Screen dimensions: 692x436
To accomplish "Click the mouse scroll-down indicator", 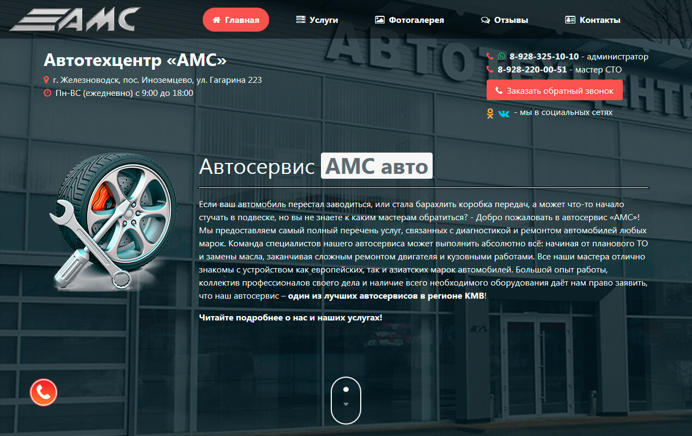I will [x=346, y=401].
